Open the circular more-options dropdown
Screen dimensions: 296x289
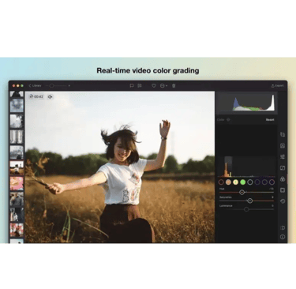click(163, 85)
